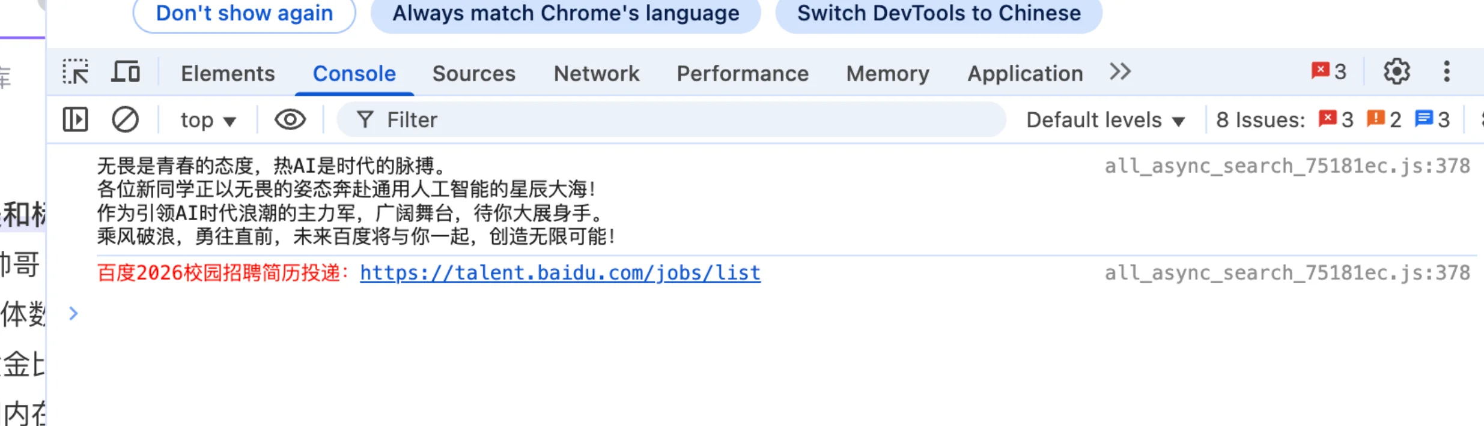This screenshot has width=1484, height=426.
Task: Open DevTools settings gear
Action: coord(1396,72)
